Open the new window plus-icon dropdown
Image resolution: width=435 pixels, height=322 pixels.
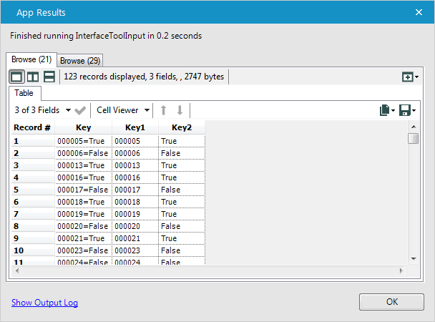click(x=410, y=77)
